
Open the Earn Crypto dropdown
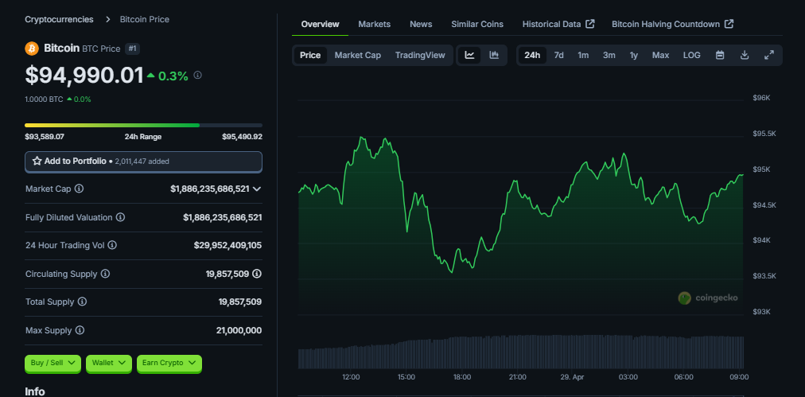tap(169, 363)
